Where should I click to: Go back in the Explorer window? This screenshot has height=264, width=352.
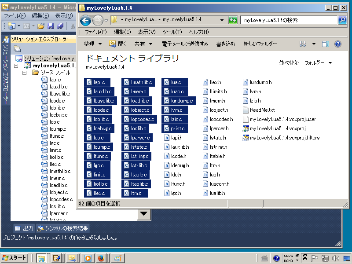pos(85,21)
